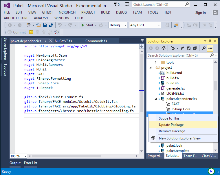Close the Solution Explorer panel

pos(215,41)
